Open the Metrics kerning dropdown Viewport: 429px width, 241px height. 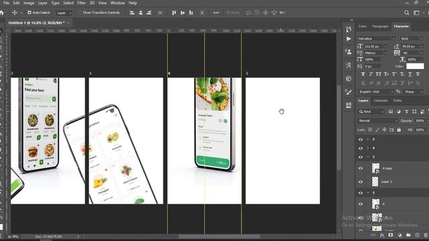375,53
